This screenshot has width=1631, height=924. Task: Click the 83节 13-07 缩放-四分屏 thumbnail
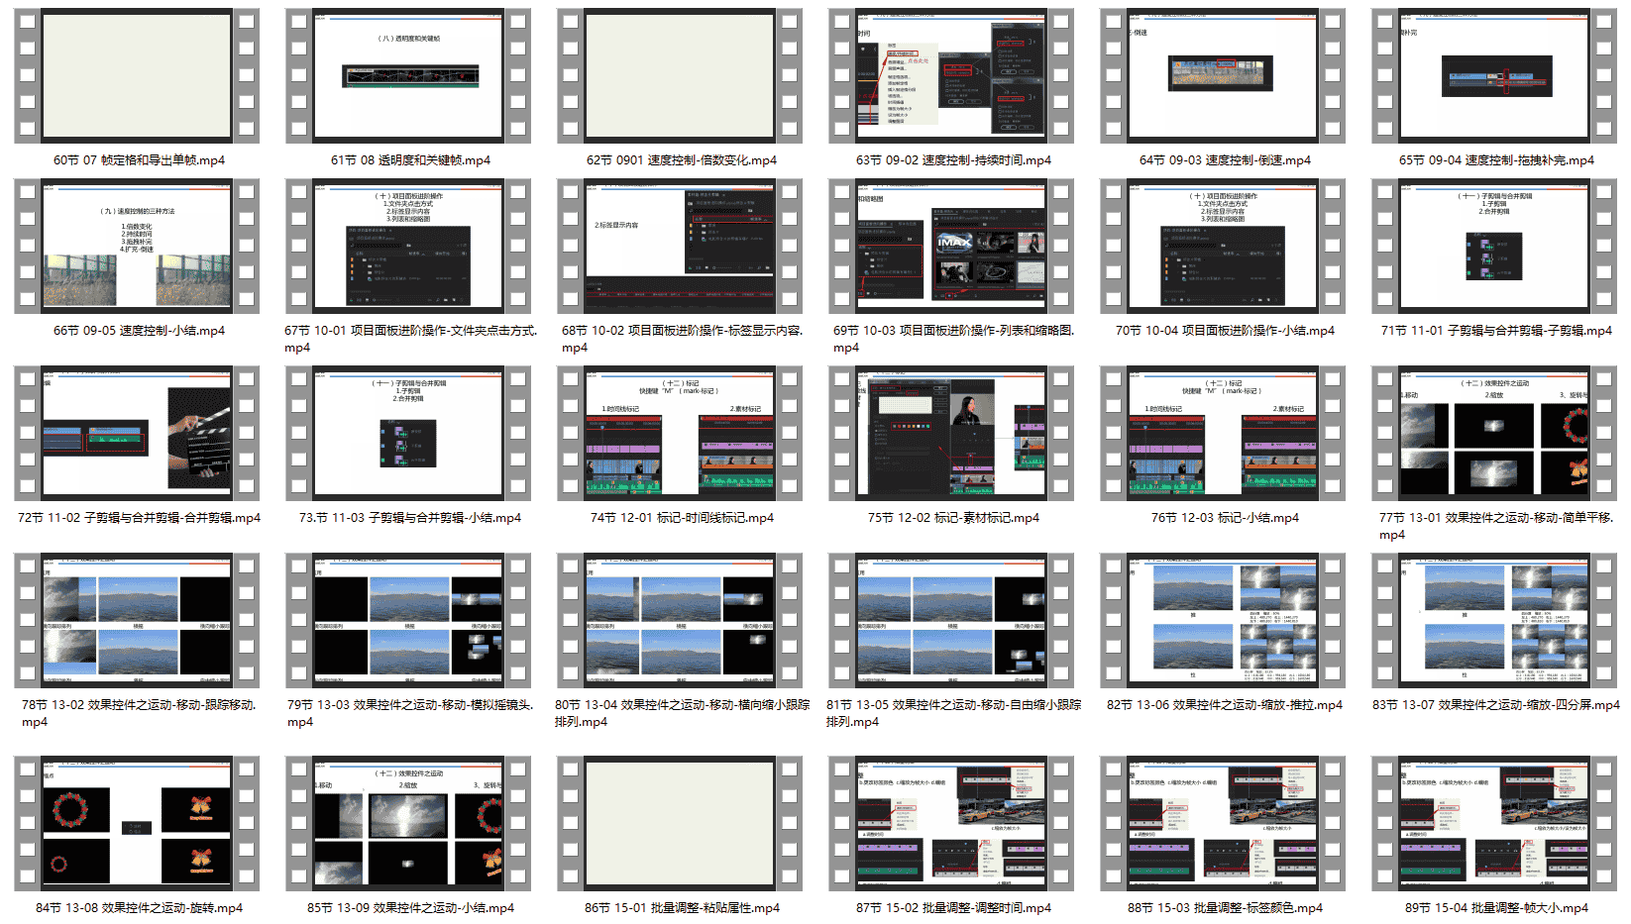coord(1494,621)
